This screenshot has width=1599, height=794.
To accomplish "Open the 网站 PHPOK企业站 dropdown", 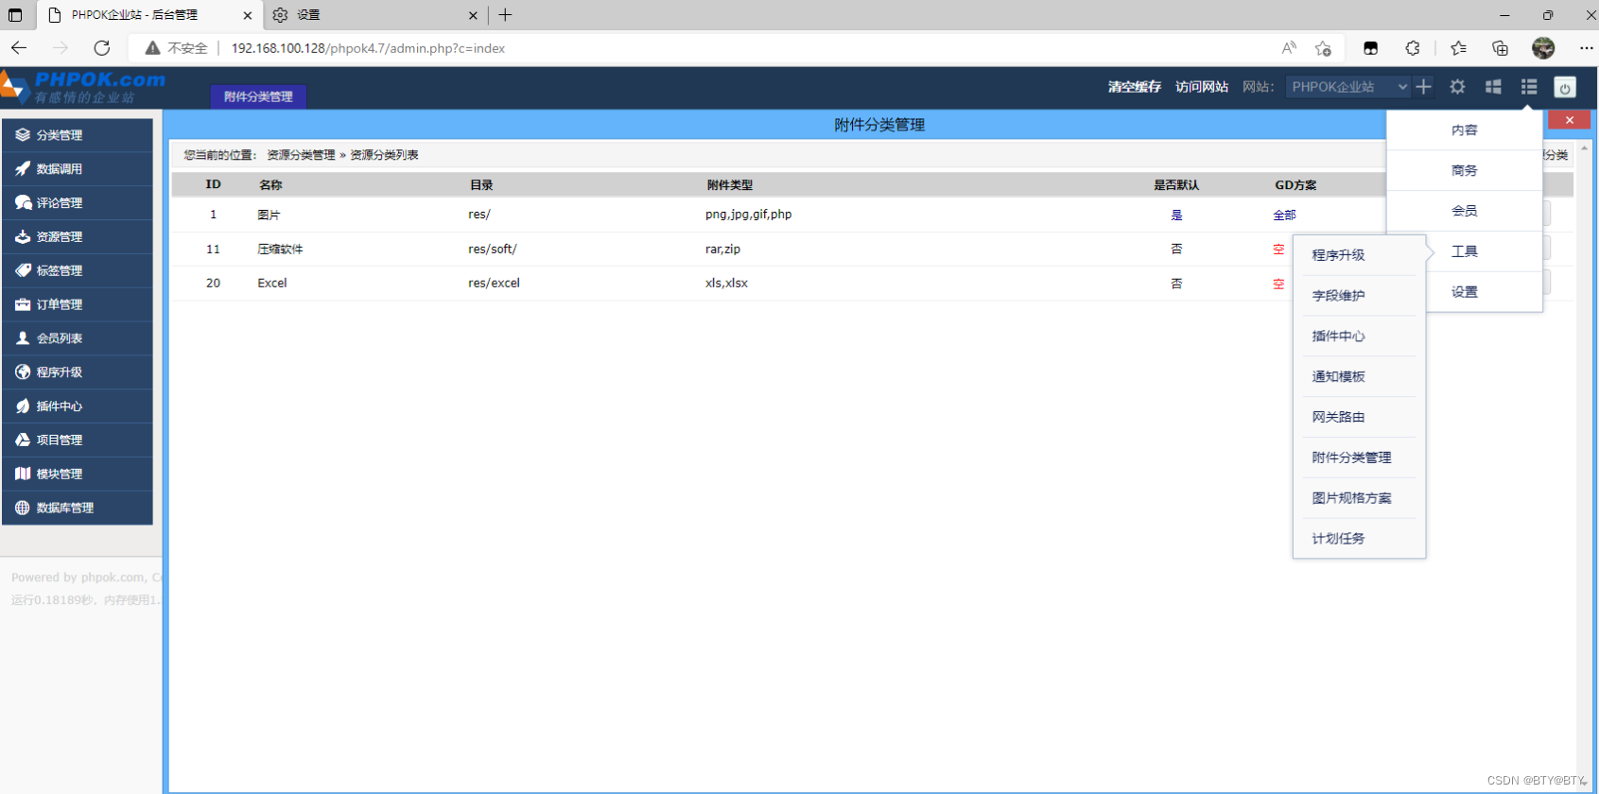I will pyautogui.click(x=1347, y=87).
